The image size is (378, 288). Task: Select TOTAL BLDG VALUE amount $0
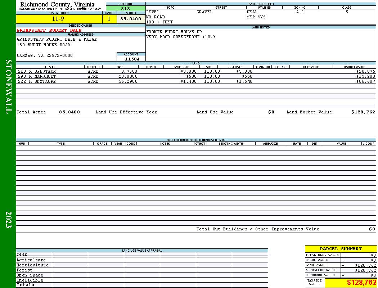coord(373,255)
